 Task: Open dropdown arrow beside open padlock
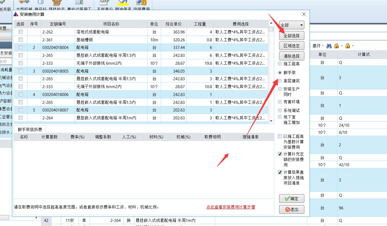(x=353, y=46)
